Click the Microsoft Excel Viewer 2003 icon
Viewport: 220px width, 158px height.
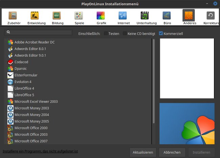(10, 101)
